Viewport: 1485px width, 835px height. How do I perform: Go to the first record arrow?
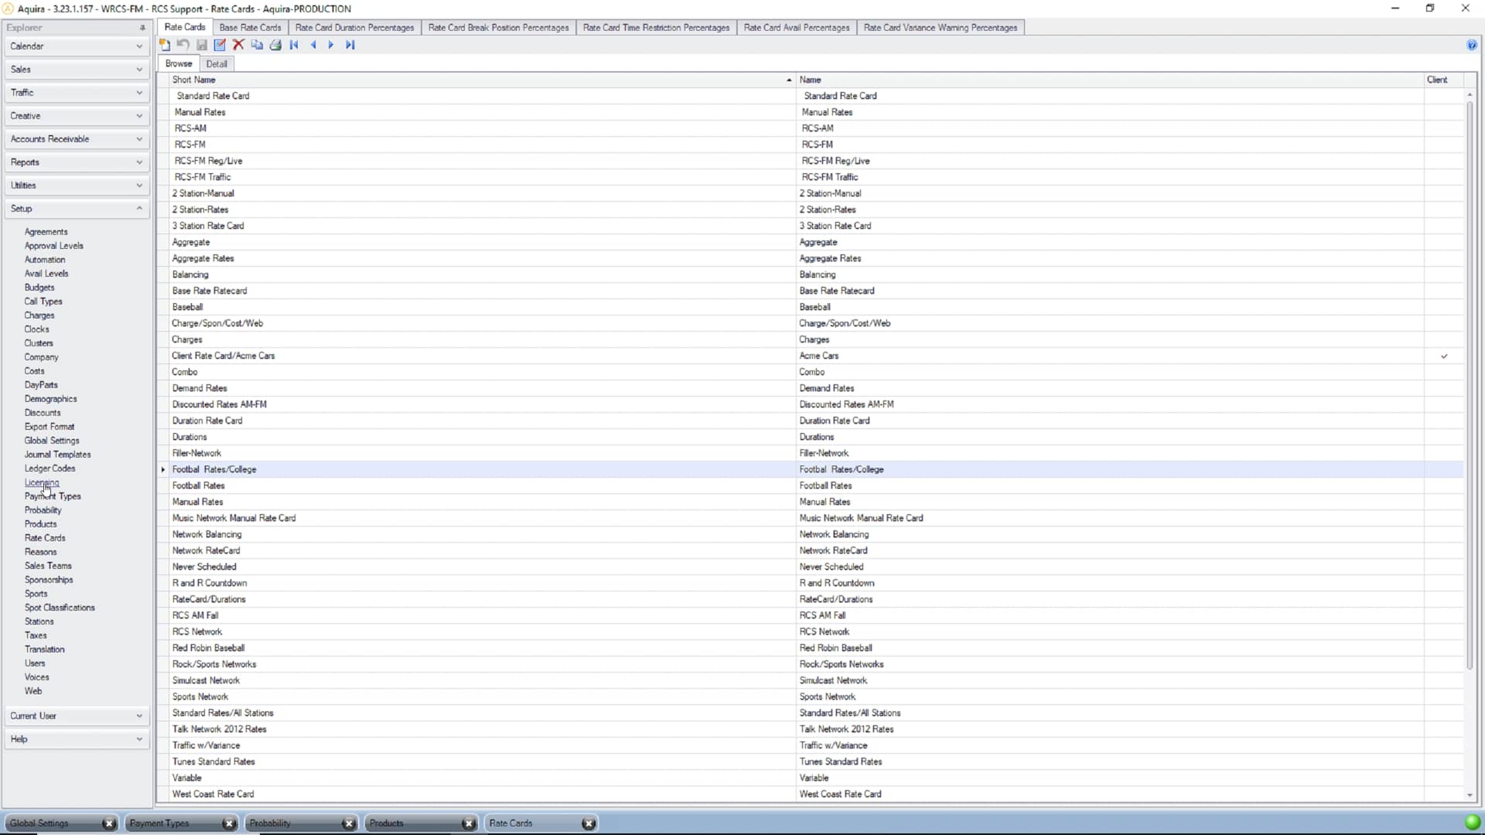point(294,45)
